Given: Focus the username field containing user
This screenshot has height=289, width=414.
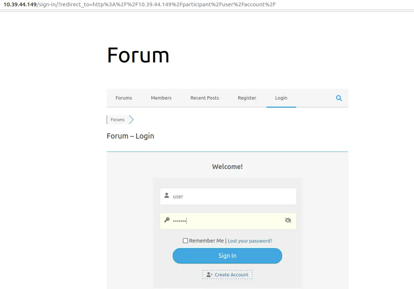Looking at the screenshot, I should click(x=228, y=197).
